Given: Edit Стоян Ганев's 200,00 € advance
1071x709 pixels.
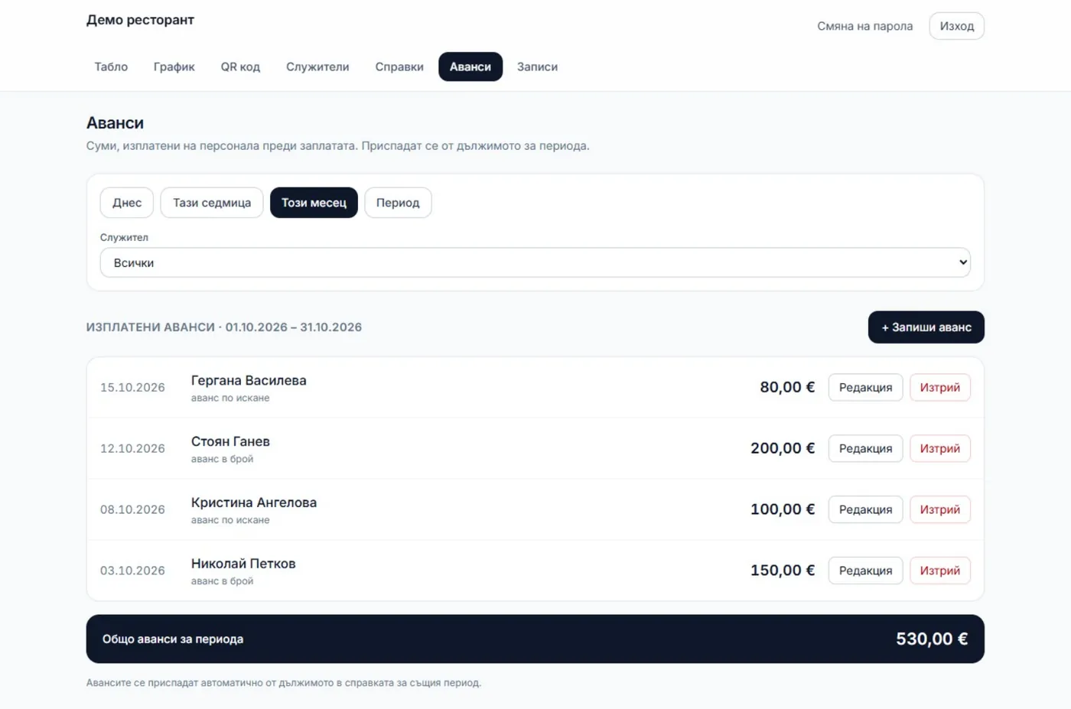Looking at the screenshot, I should 865,448.
